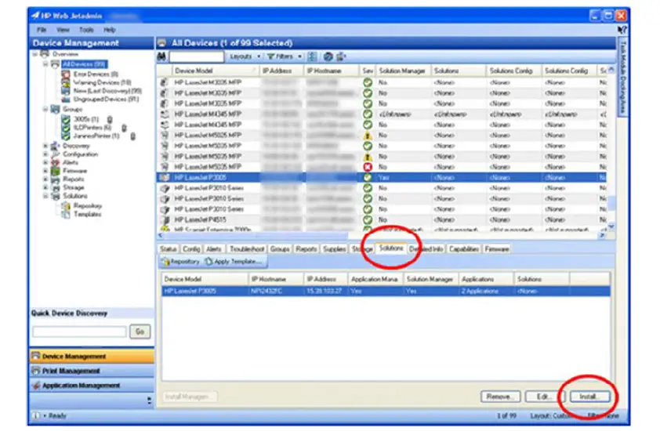
Task: Open the Supplies tab
Action: click(x=334, y=249)
